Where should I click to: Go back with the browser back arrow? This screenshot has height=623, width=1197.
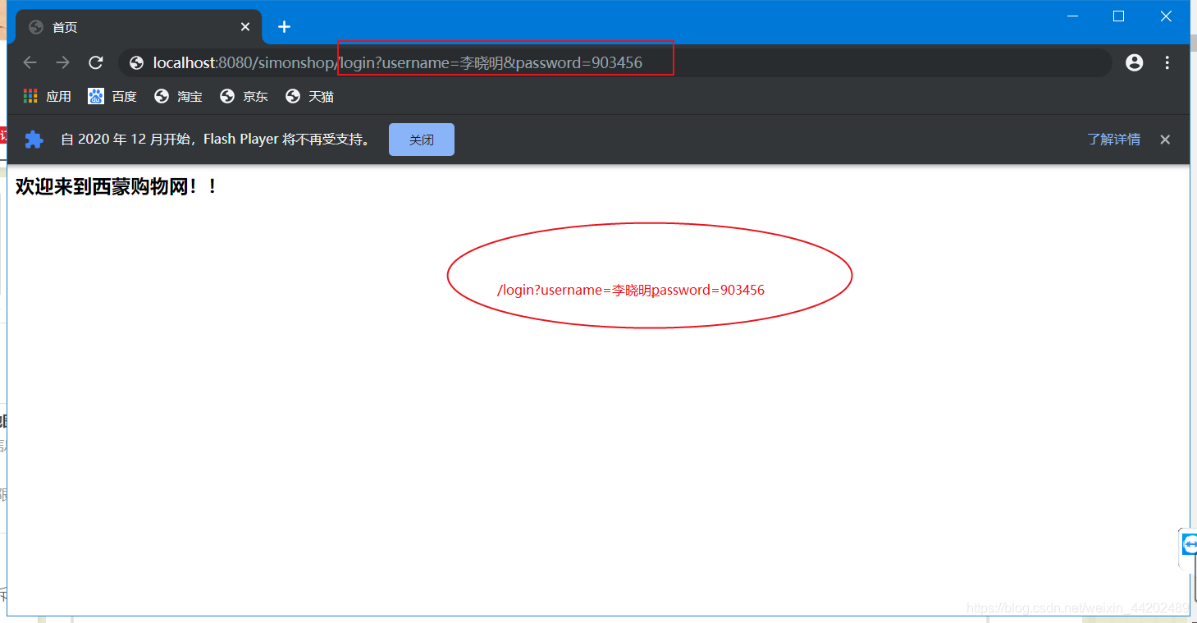tap(30, 62)
